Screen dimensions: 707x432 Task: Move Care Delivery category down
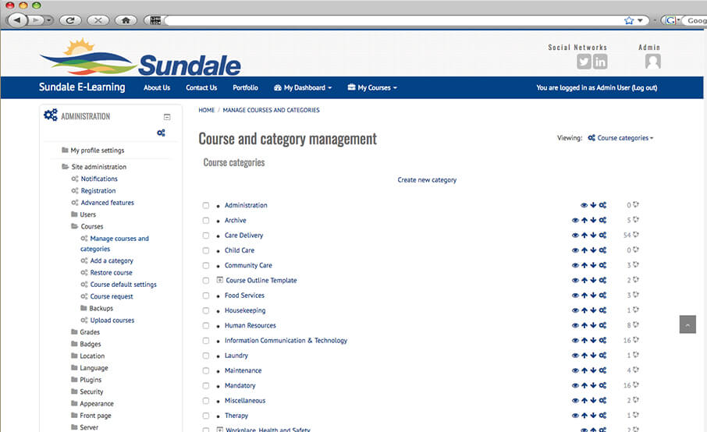click(593, 235)
